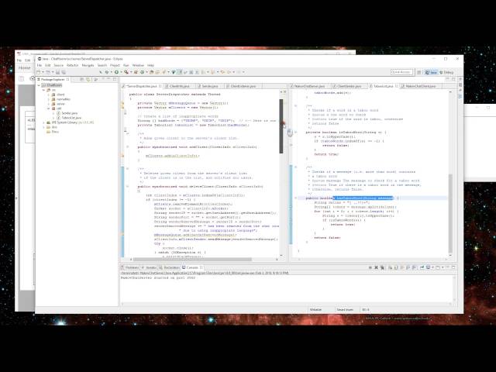Select the NakovChatServer.java editor tab

309,86
